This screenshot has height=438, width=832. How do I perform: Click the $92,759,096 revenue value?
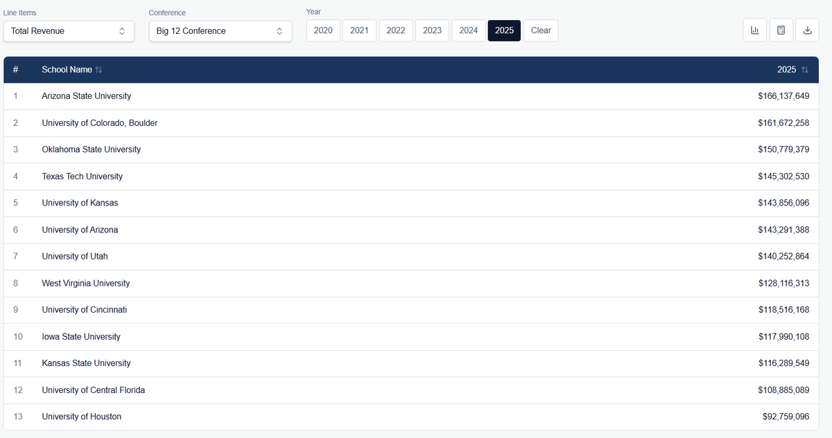pos(786,417)
